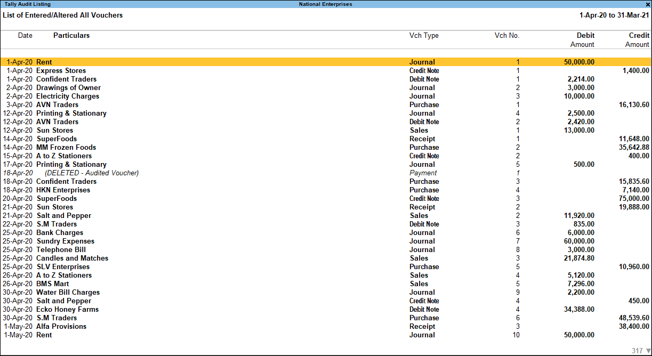Viewport: 652px width, 356px height.
Task: Close the Tally Audit Listing window
Action: [x=648, y=4]
